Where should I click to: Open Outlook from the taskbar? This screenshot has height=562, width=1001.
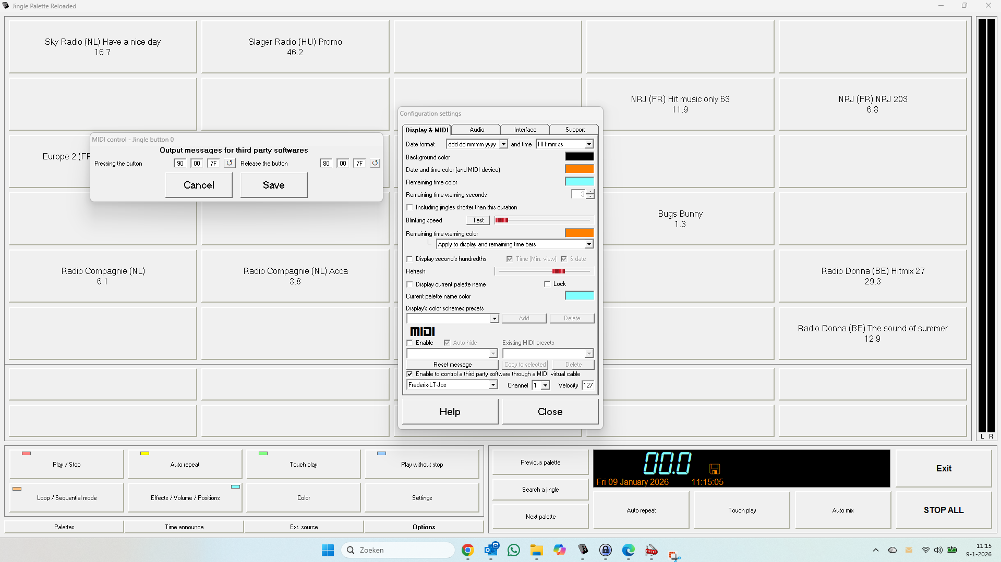point(491,549)
